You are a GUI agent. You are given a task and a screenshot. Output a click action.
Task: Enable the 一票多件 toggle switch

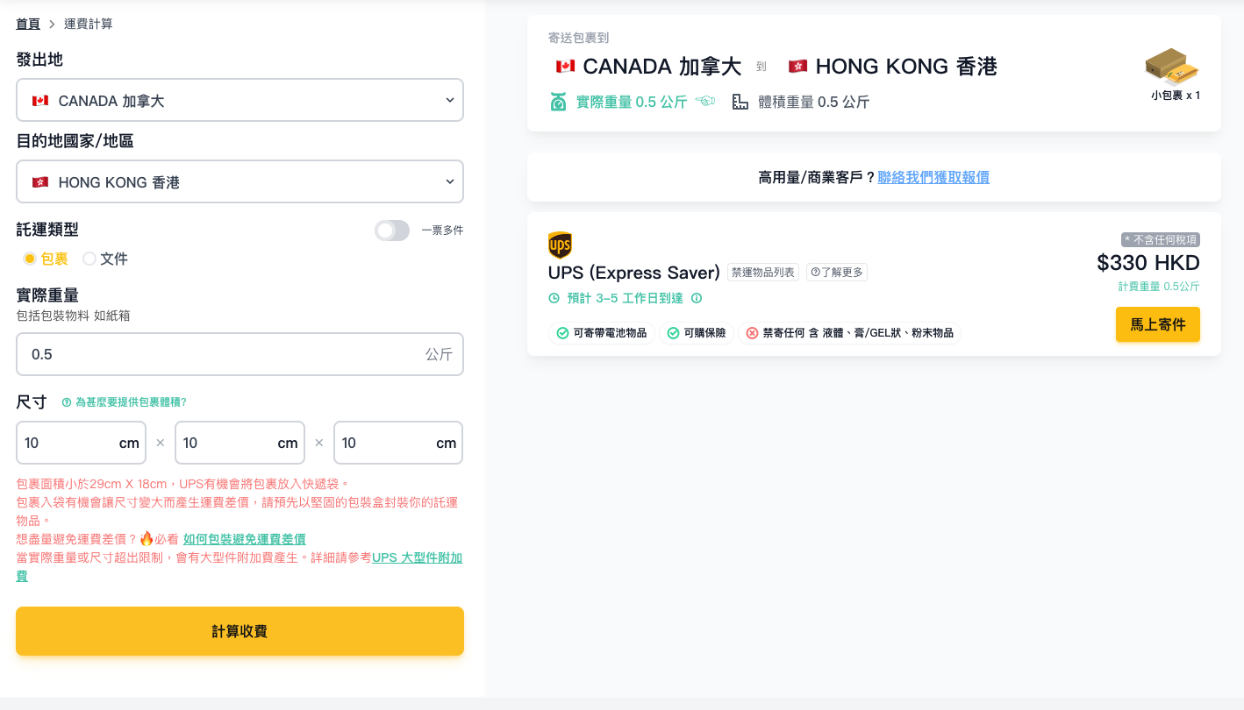point(392,231)
